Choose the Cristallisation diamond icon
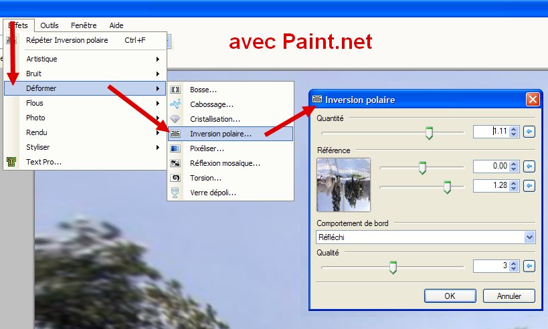Viewport: 548px width, 329px height. coord(175,119)
